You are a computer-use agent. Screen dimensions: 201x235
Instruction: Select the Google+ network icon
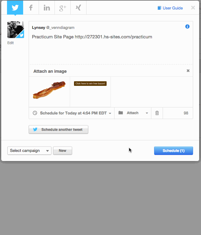(62, 8)
